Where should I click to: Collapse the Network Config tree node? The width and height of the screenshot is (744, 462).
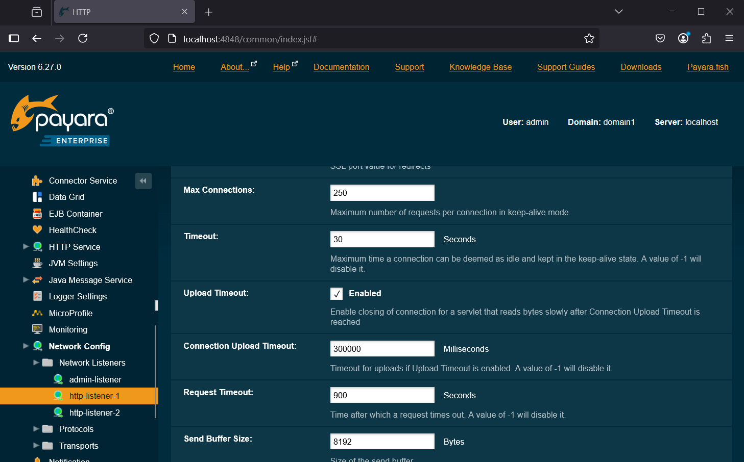tap(26, 346)
